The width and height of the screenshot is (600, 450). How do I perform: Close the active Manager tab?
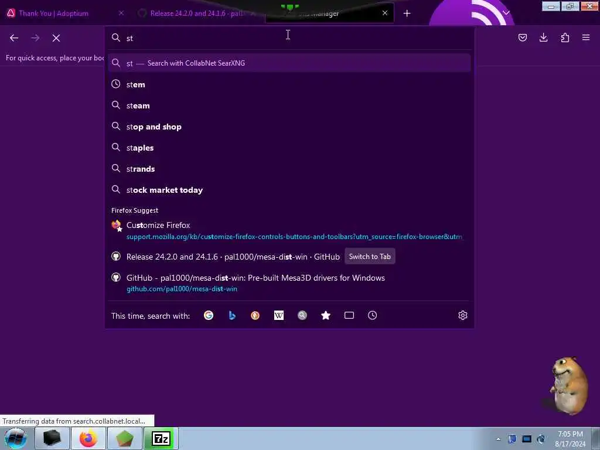pyautogui.click(x=385, y=13)
